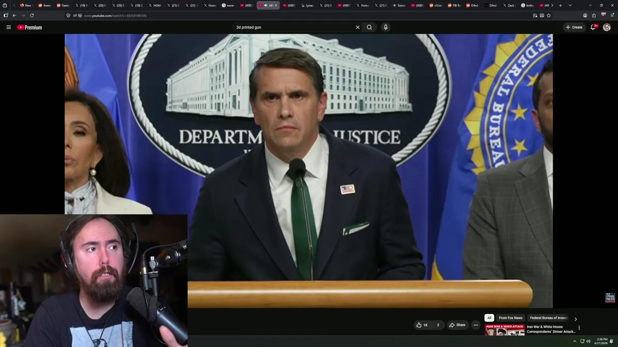Click the dislike count showing 2
Screen dimensions: 618x347
pos(438,325)
